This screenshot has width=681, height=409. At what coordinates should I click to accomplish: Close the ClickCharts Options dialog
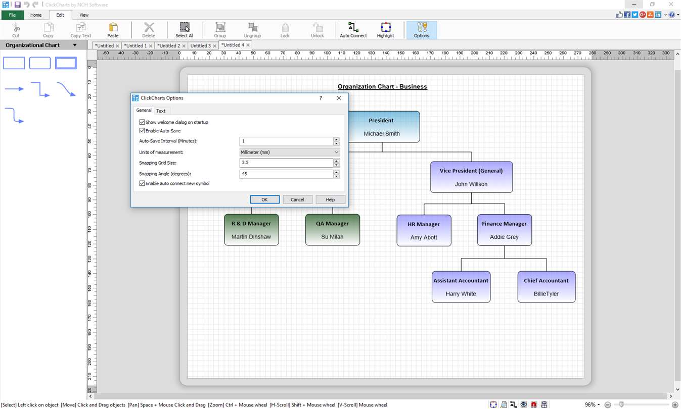point(339,98)
